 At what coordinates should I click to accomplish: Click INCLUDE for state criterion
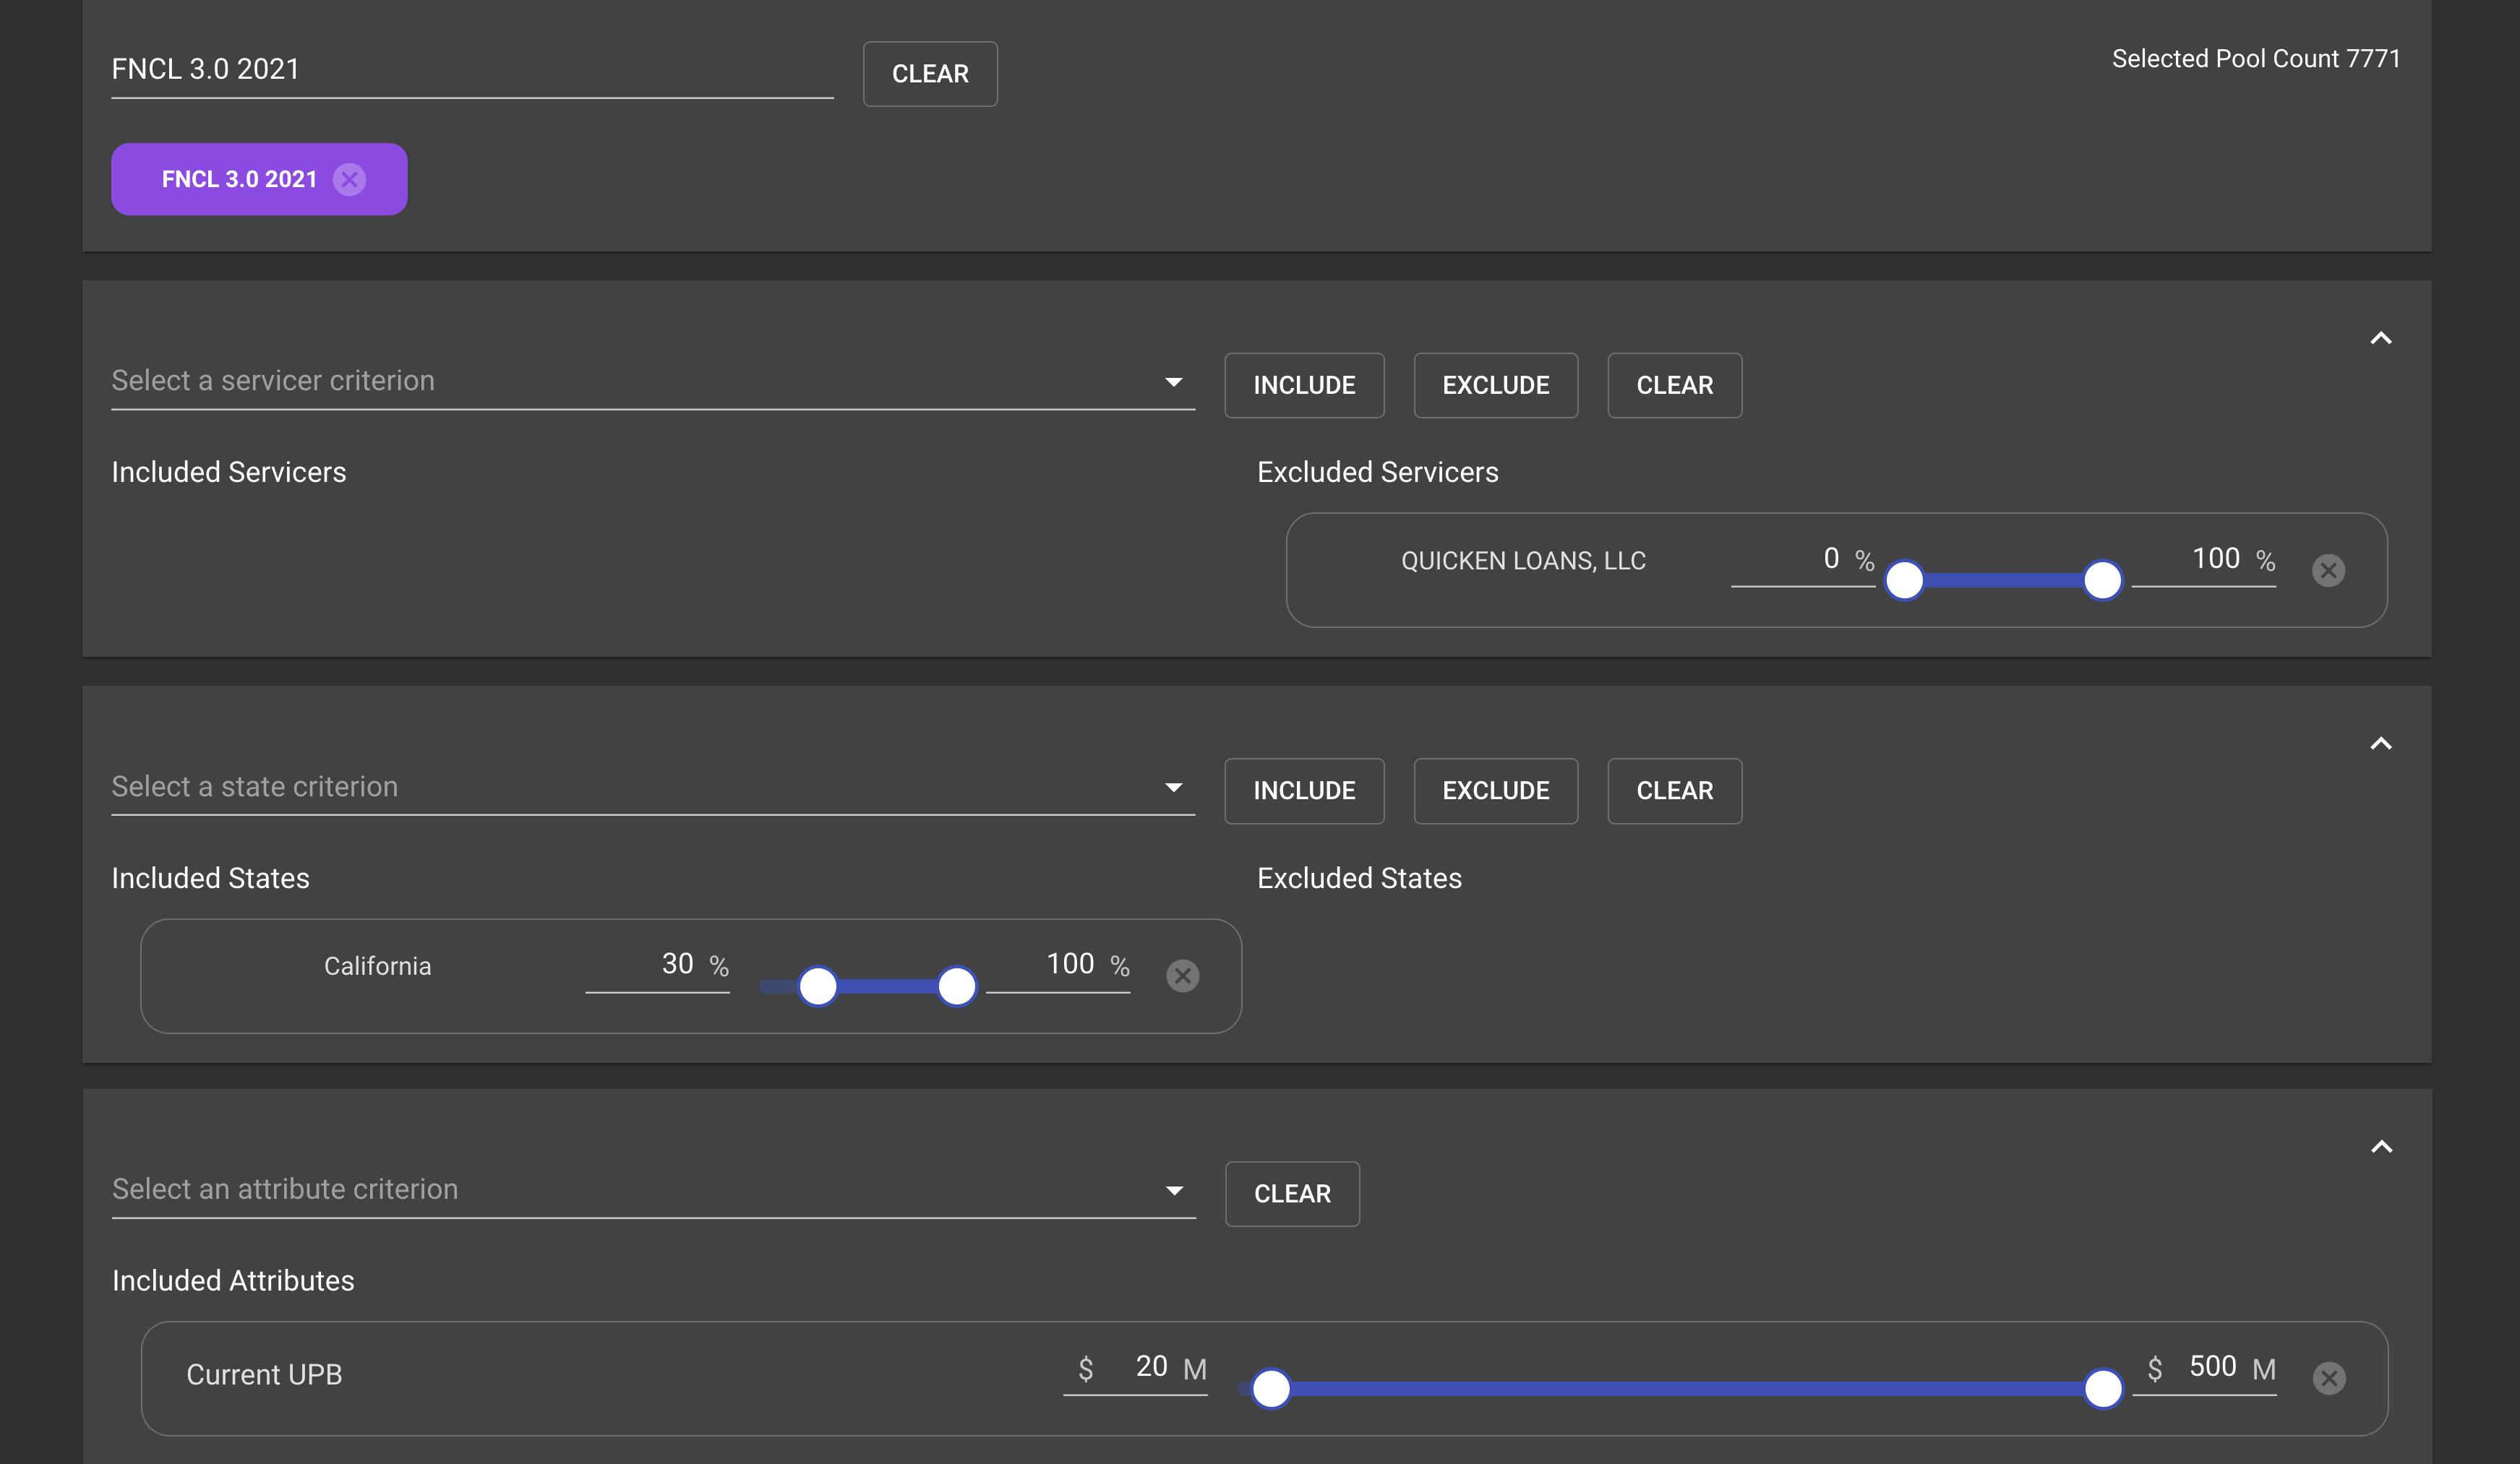pyautogui.click(x=1304, y=791)
